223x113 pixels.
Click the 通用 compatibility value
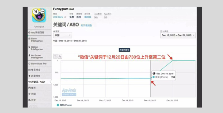[x=79, y=17]
